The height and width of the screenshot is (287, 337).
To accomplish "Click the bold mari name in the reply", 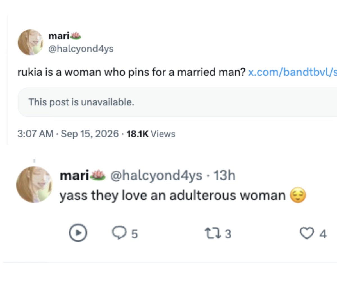I will [74, 175].
